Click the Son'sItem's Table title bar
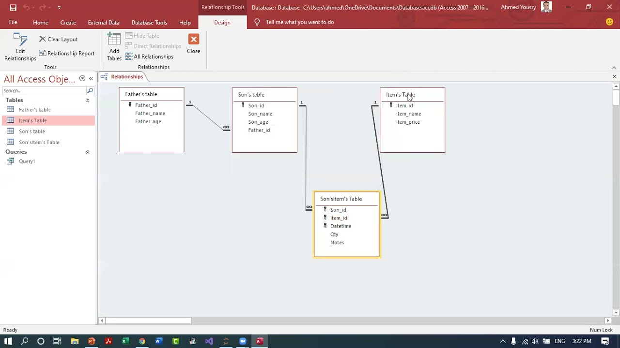Viewport: 620px width, 348px height. [x=347, y=199]
